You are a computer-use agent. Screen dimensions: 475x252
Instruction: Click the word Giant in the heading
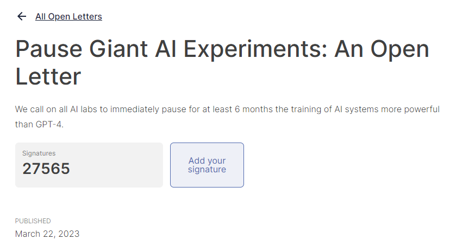pyautogui.click(x=118, y=49)
